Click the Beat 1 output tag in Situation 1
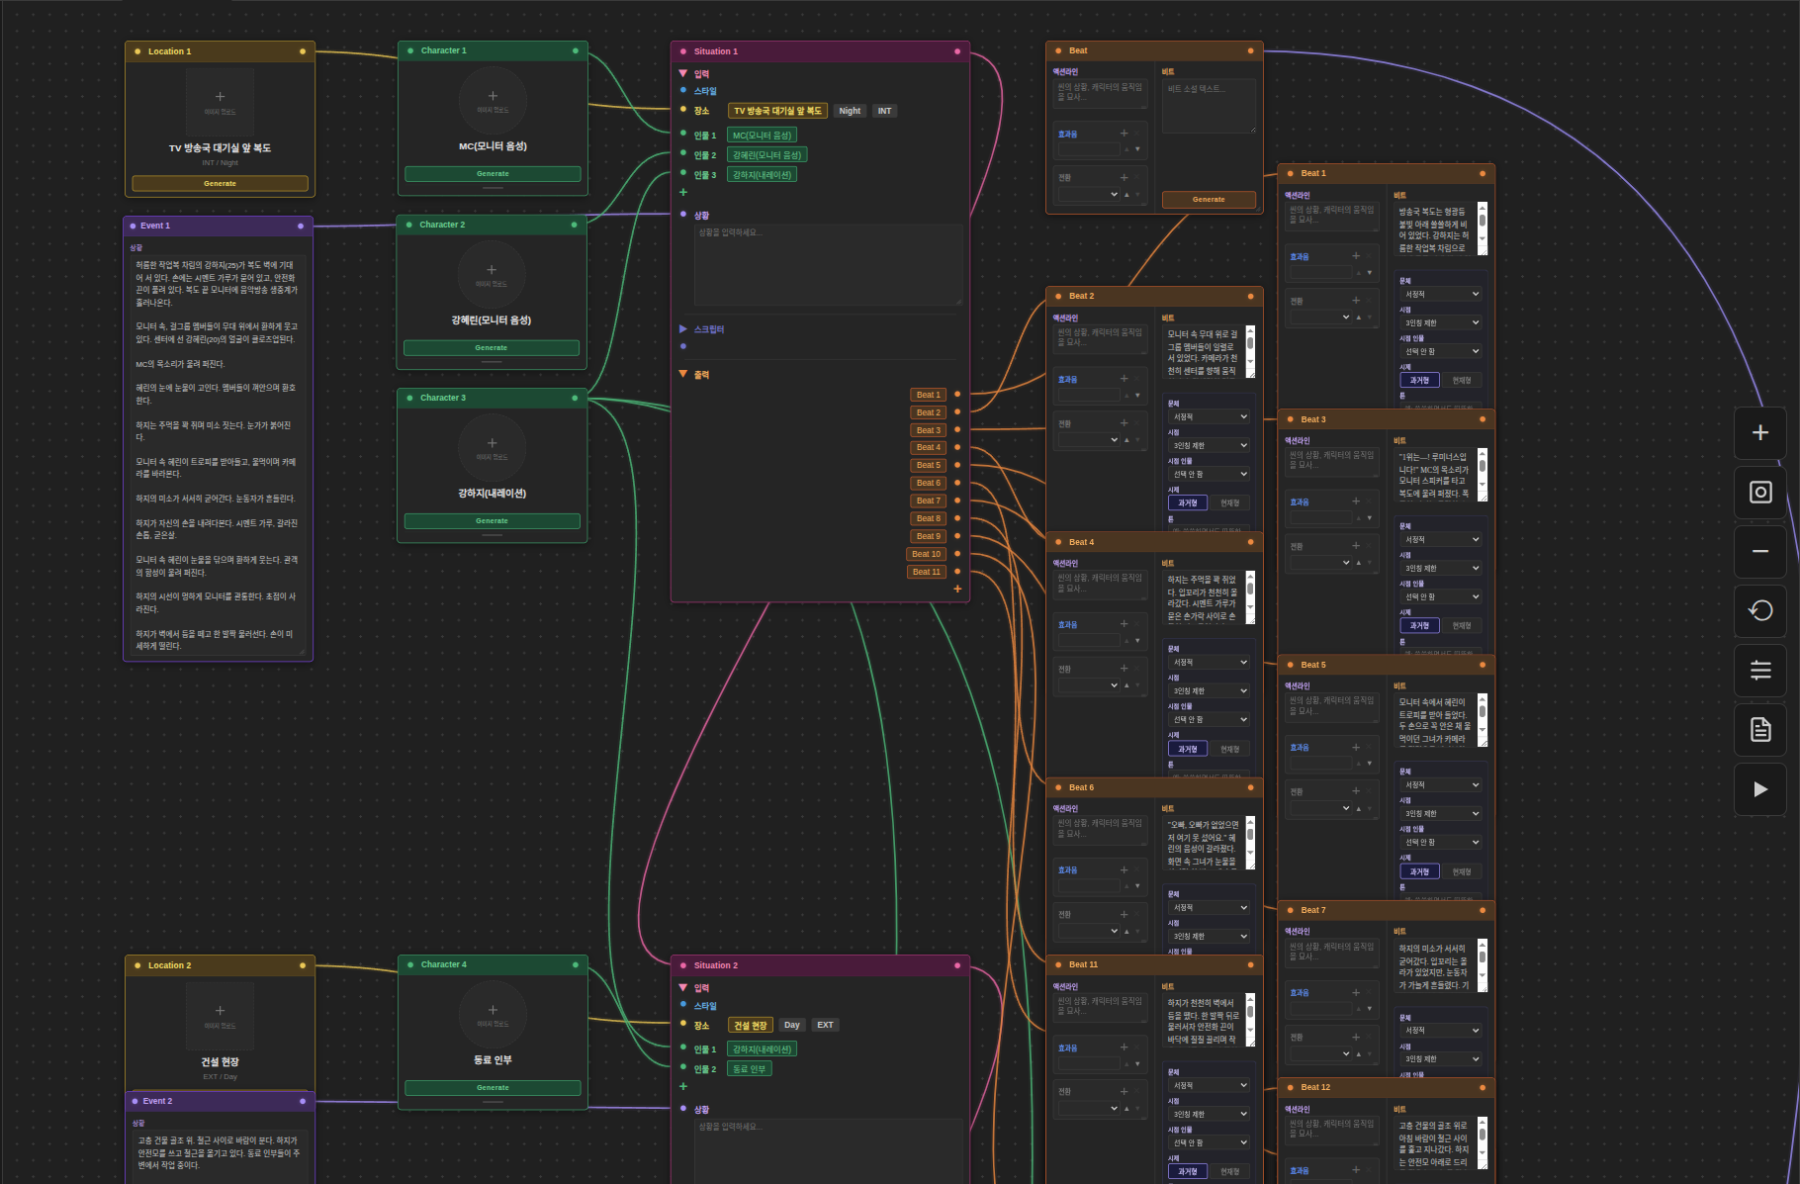Screen dimensions: 1800x1184 click(928, 395)
